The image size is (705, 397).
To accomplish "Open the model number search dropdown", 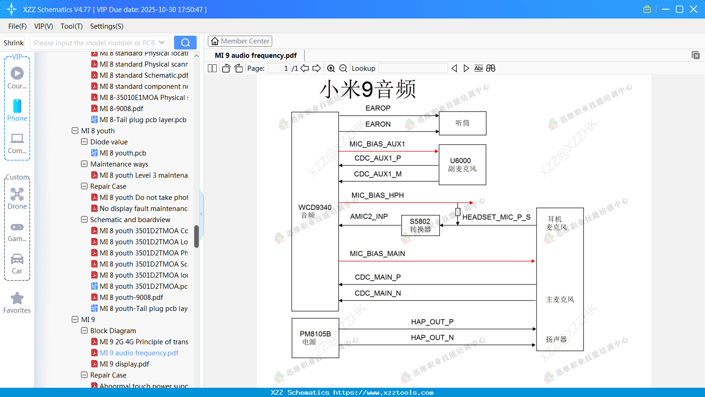I will click(162, 42).
